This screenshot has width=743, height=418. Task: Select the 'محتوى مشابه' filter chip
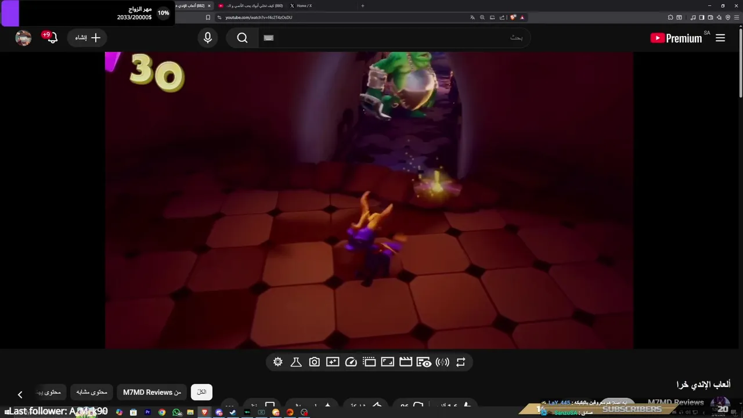click(x=92, y=392)
